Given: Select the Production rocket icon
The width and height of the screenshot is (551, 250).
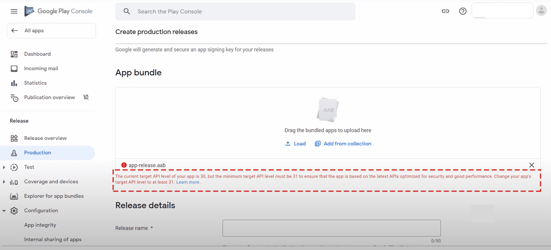Looking at the screenshot, I should pyautogui.click(x=14, y=152).
